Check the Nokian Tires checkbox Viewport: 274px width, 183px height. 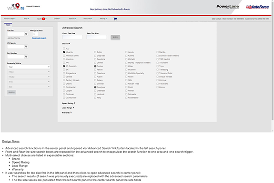(x=126, y=84)
